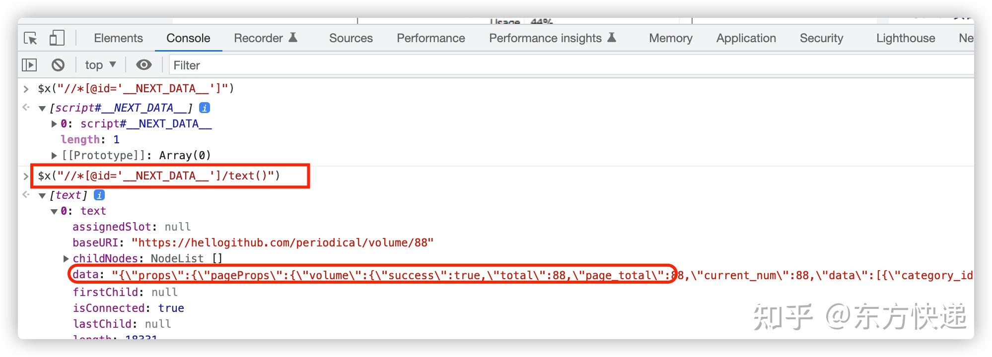This screenshot has width=992, height=357.
Task: Activate the inspect element picker icon
Action: point(31,38)
